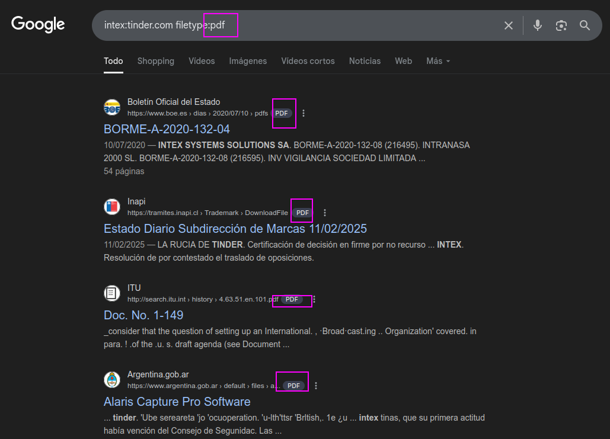This screenshot has width=610, height=439.
Task: Open options menu for Inapi result
Action: (325, 213)
